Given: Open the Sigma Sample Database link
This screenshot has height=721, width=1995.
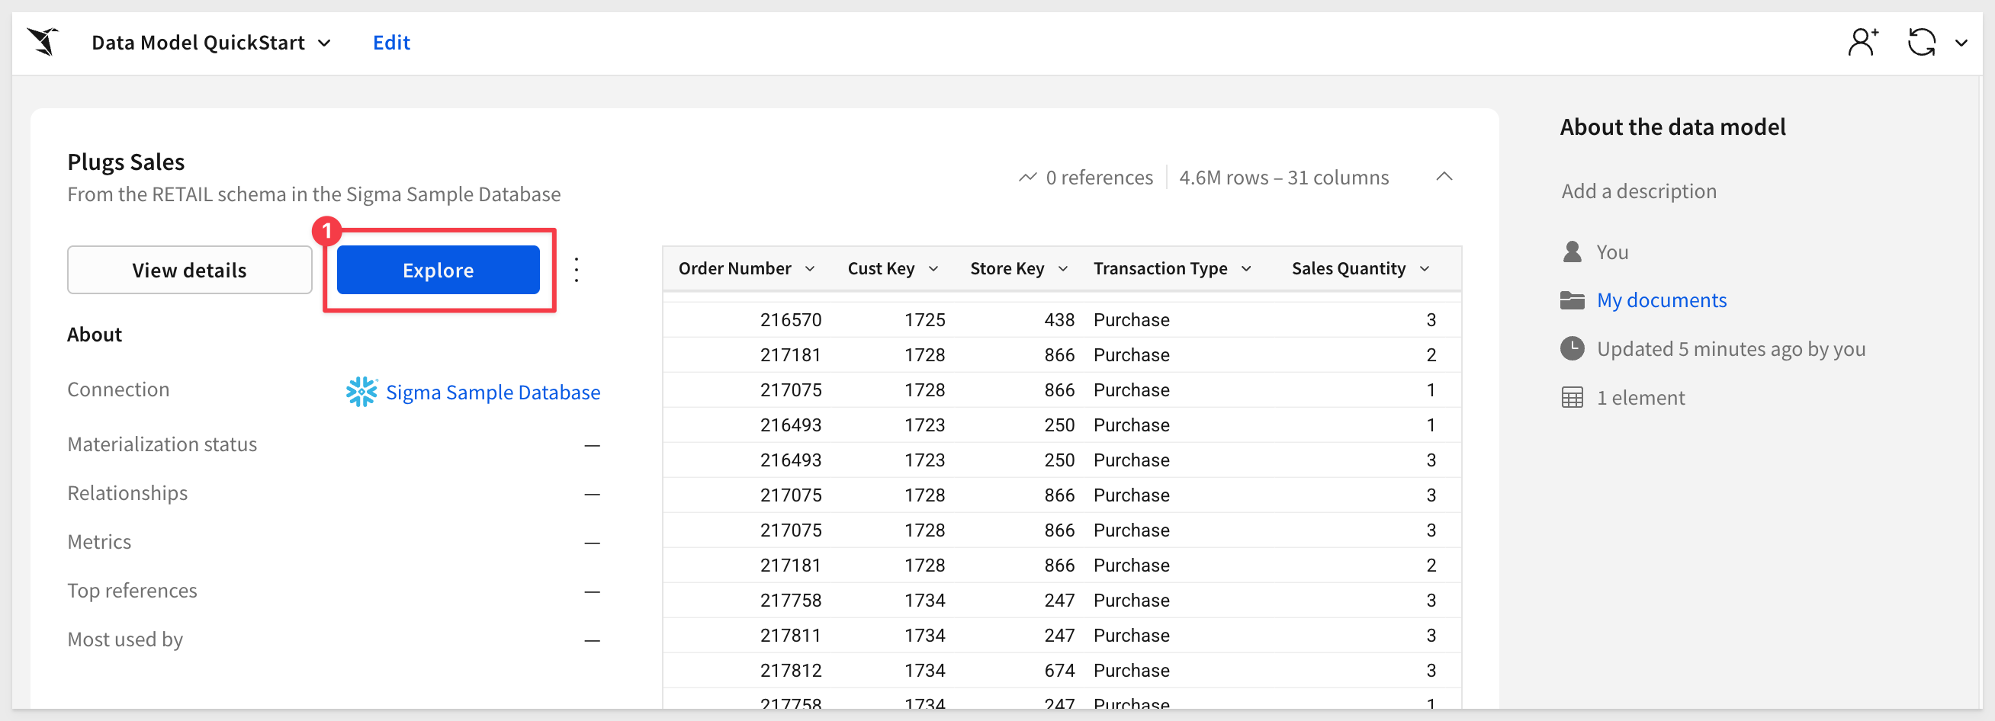Looking at the screenshot, I should [493, 393].
